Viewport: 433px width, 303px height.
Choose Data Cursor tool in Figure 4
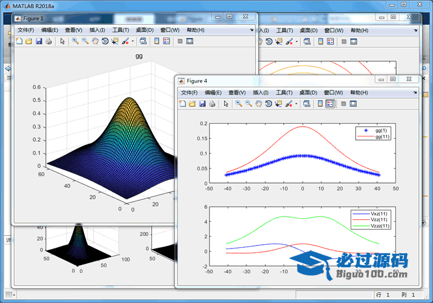click(x=279, y=104)
